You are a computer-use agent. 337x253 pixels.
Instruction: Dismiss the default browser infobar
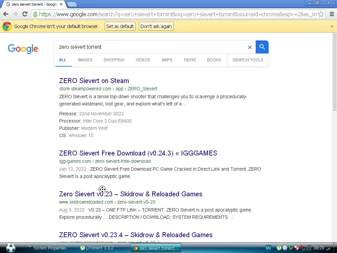coord(332,26)
